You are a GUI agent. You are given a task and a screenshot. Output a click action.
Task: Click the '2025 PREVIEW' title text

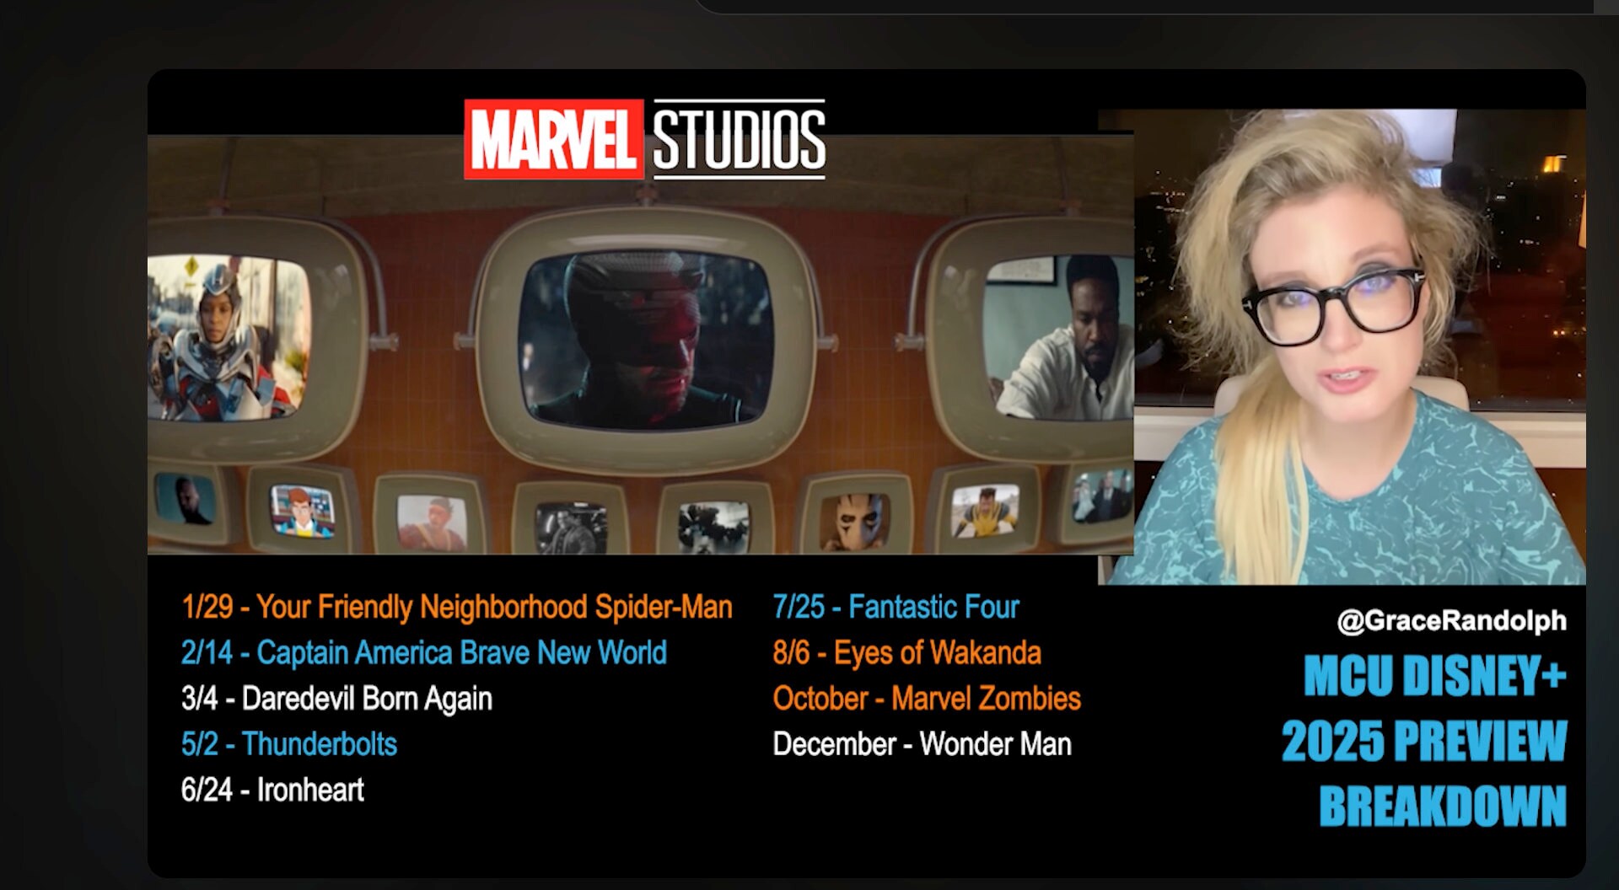[x=1423, y=741]
